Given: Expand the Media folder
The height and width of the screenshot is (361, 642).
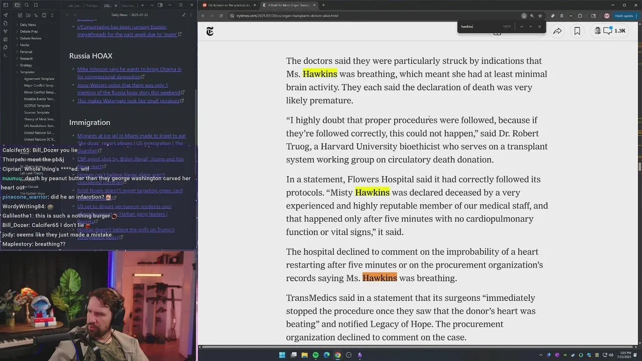Looking at the screenshot, I should click(x=25, y=45).
